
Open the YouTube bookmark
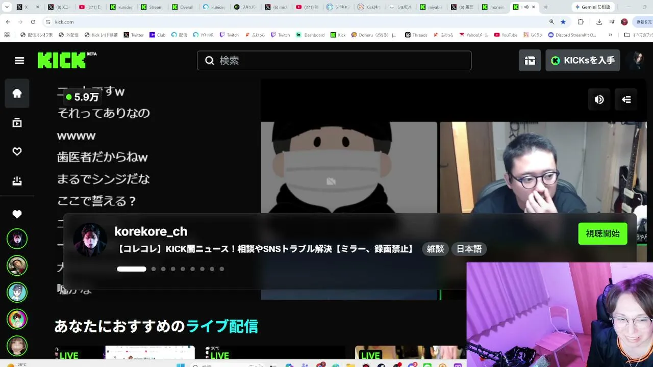tap(506, 35)
